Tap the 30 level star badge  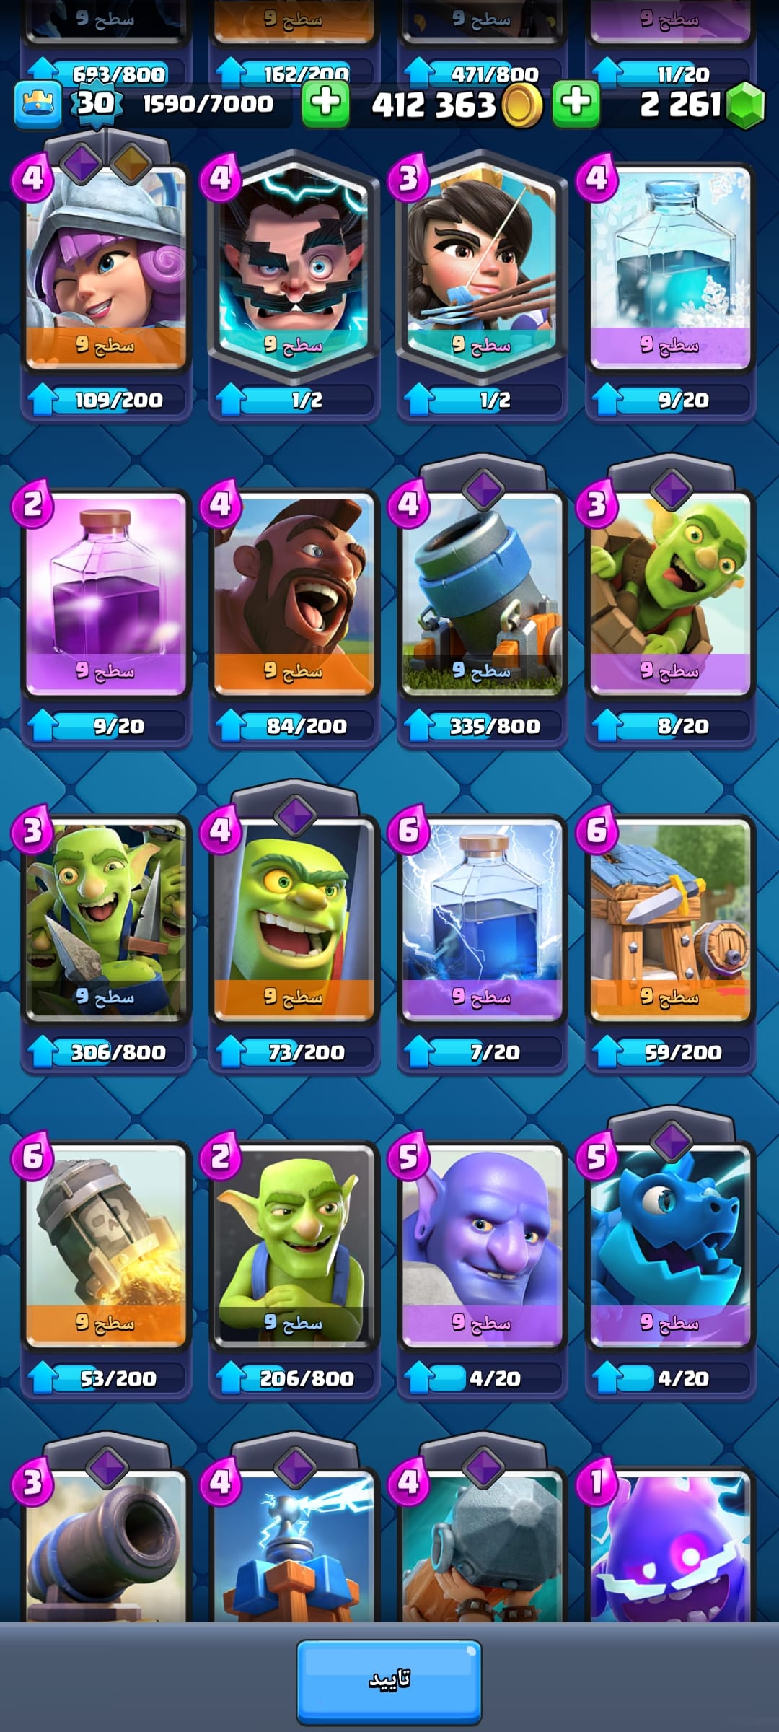(x=95, y=103)
